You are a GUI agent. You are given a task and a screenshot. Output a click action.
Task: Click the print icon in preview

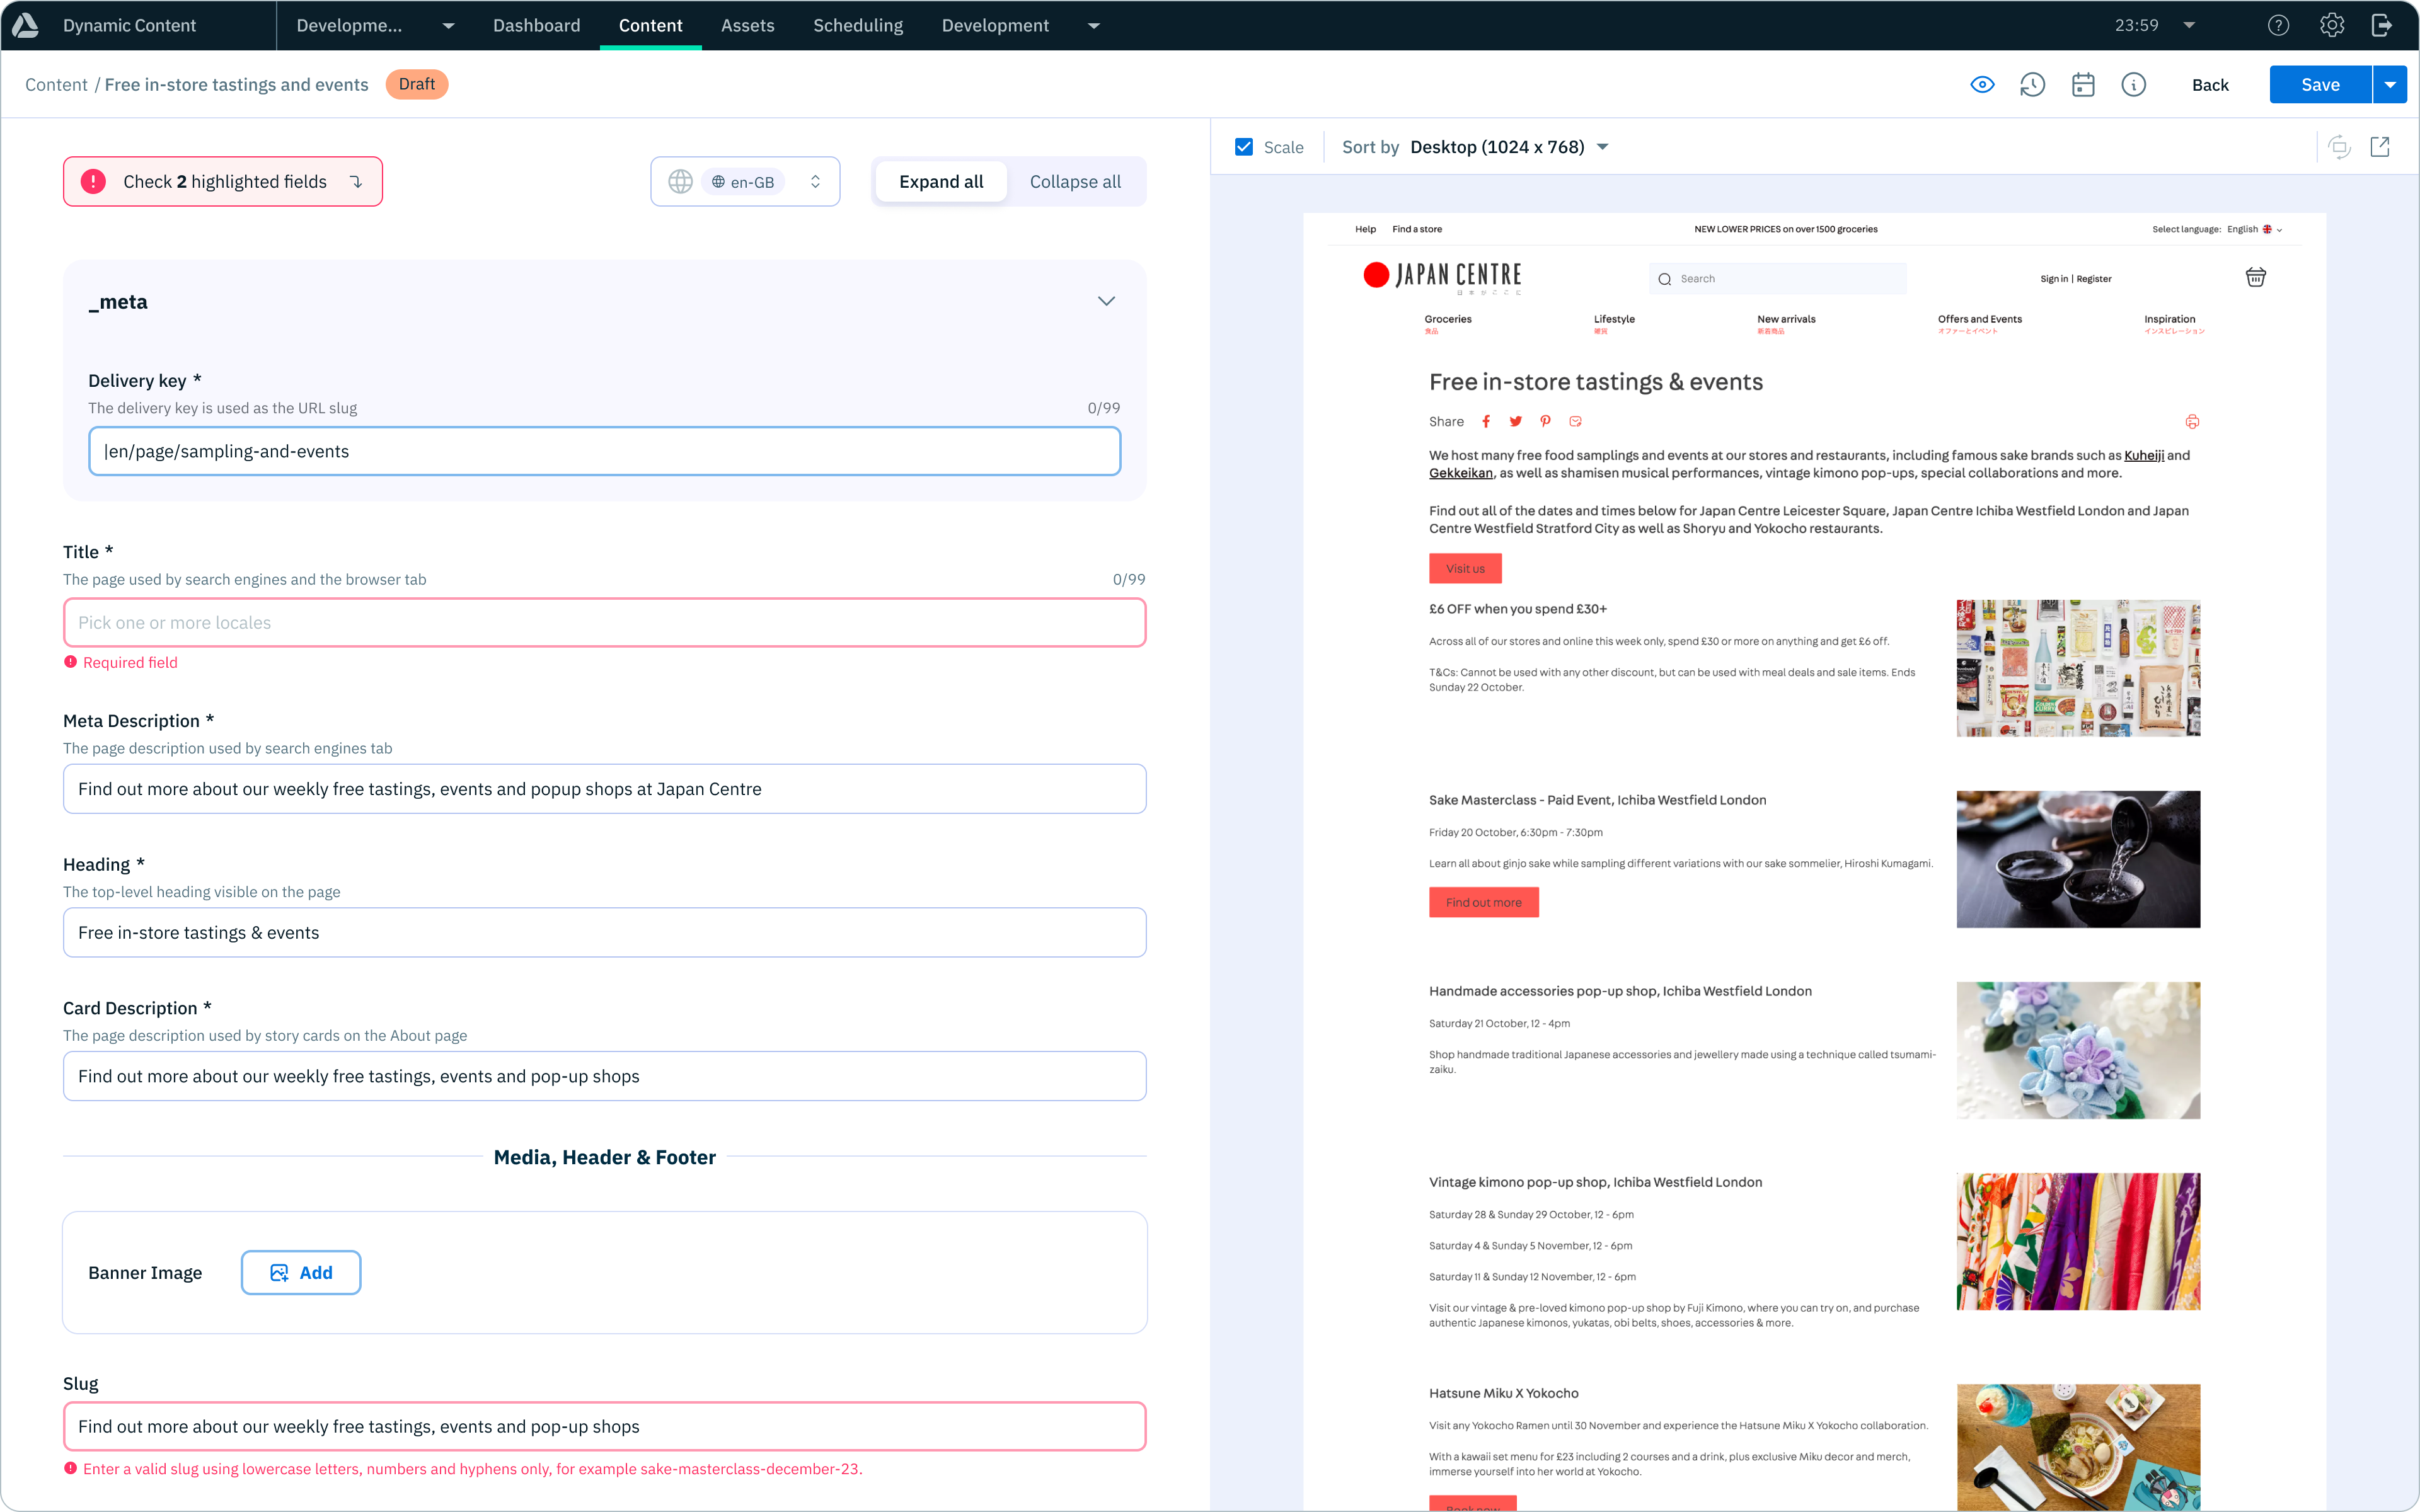pos(2192,421)
